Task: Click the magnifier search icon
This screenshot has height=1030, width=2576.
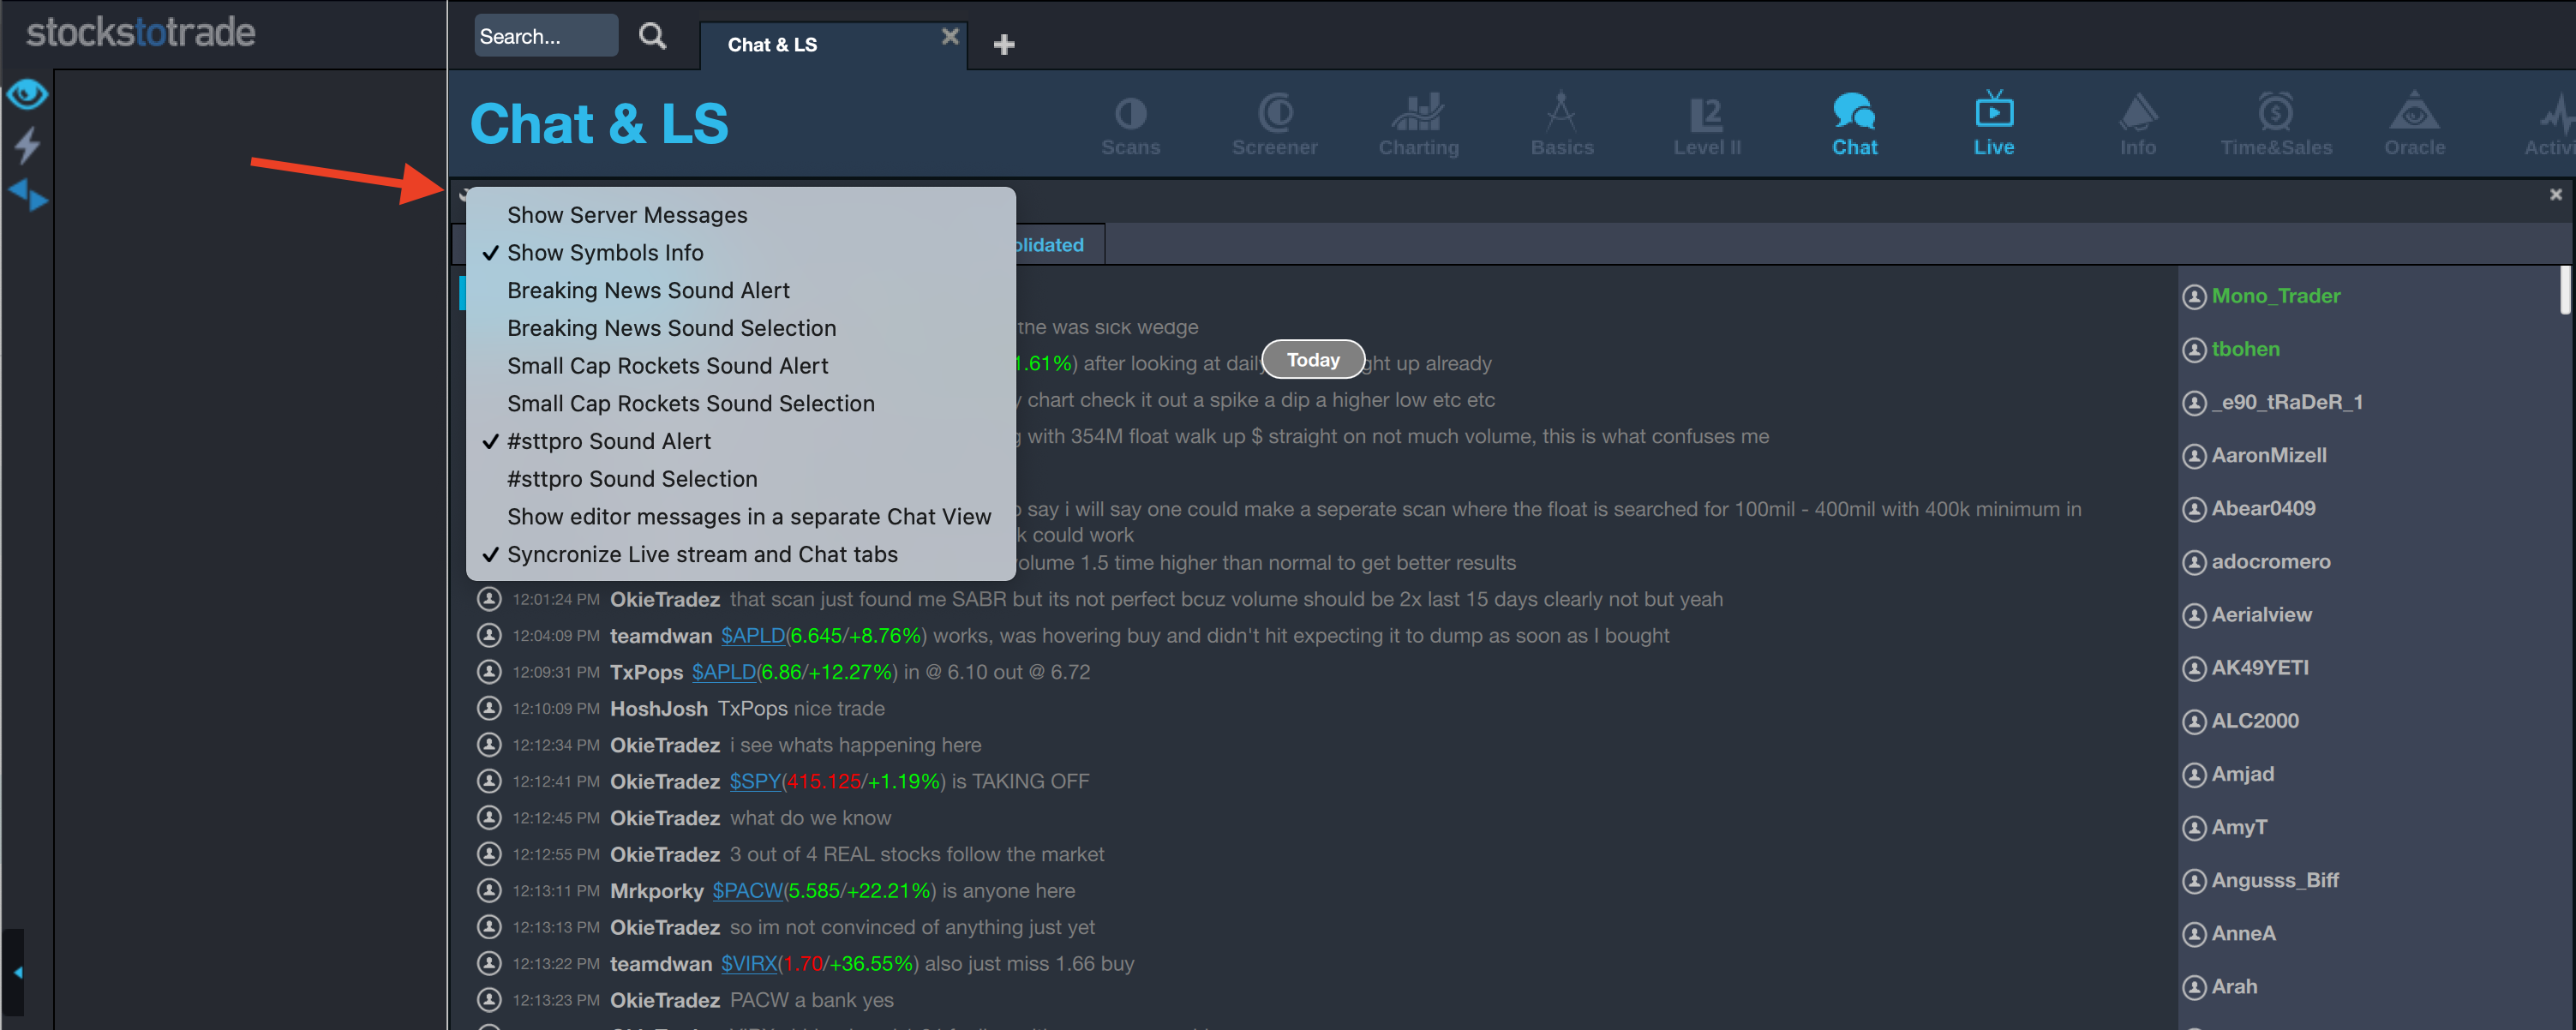Action: tap(652, 36)
